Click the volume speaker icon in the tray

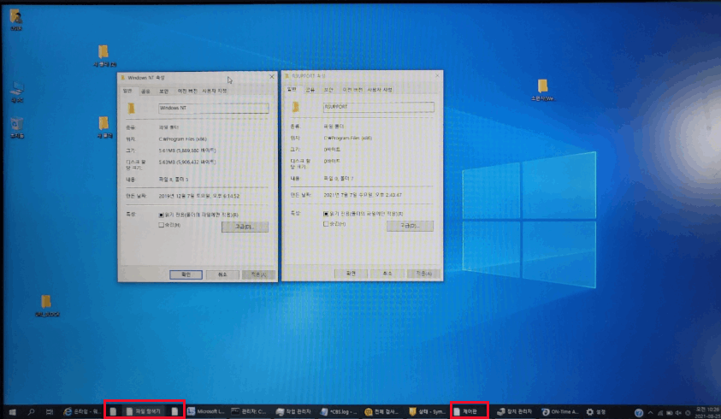pyautogui.click(x=678, y=413)
